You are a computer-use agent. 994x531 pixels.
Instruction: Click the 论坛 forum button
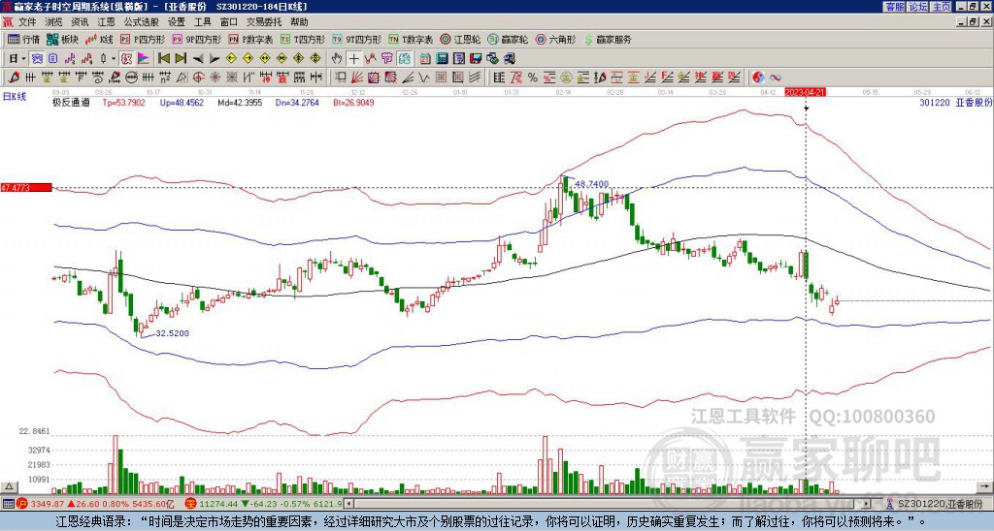tap(918, 7)
